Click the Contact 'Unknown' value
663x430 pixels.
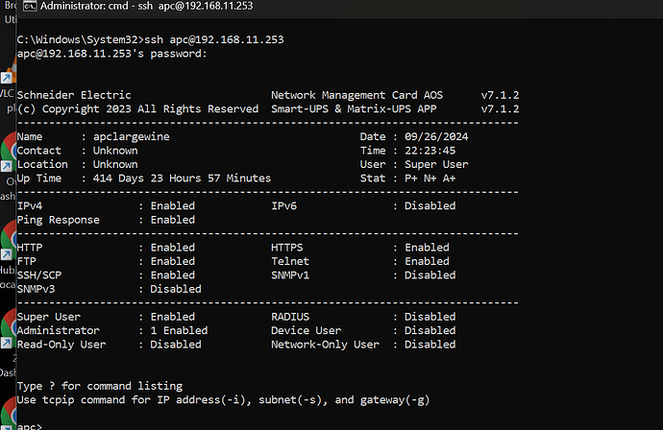[x=115, y=151]
